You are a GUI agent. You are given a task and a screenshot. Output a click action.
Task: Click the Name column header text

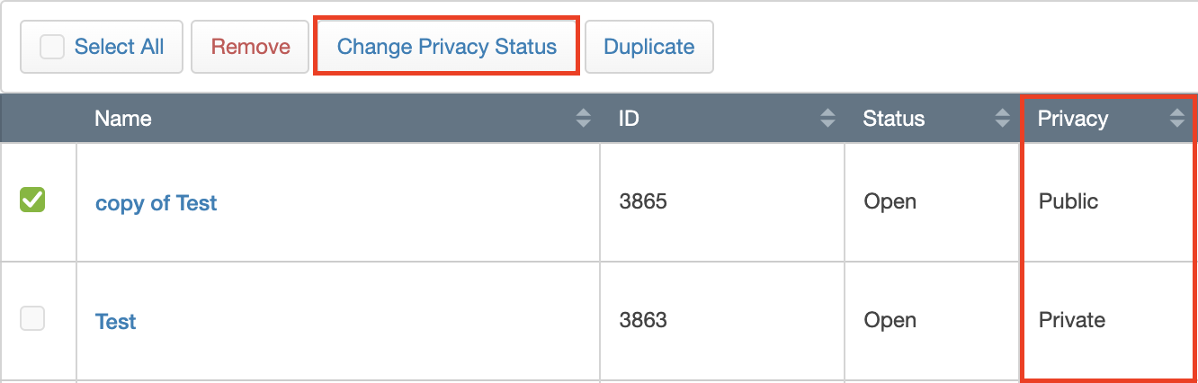point(123,119)
